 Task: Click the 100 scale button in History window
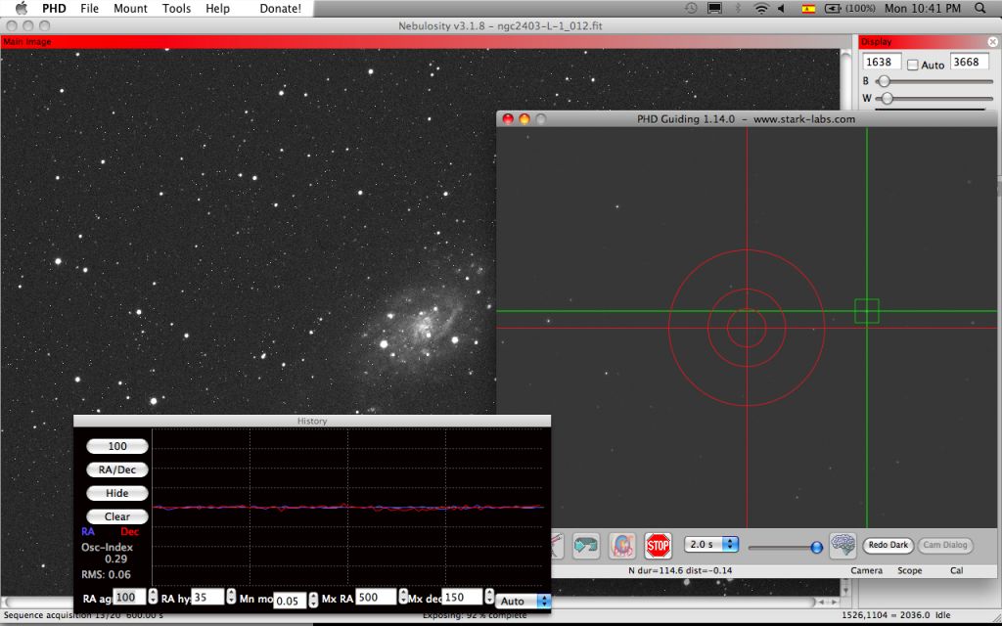pyautogui.click(x=116, y=446)
